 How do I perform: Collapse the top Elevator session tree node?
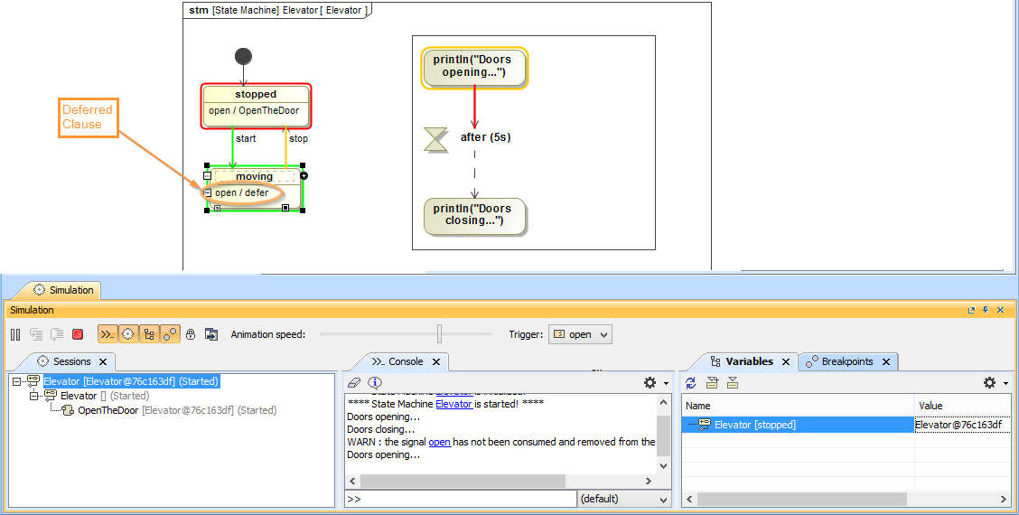(x=17, y=381)
